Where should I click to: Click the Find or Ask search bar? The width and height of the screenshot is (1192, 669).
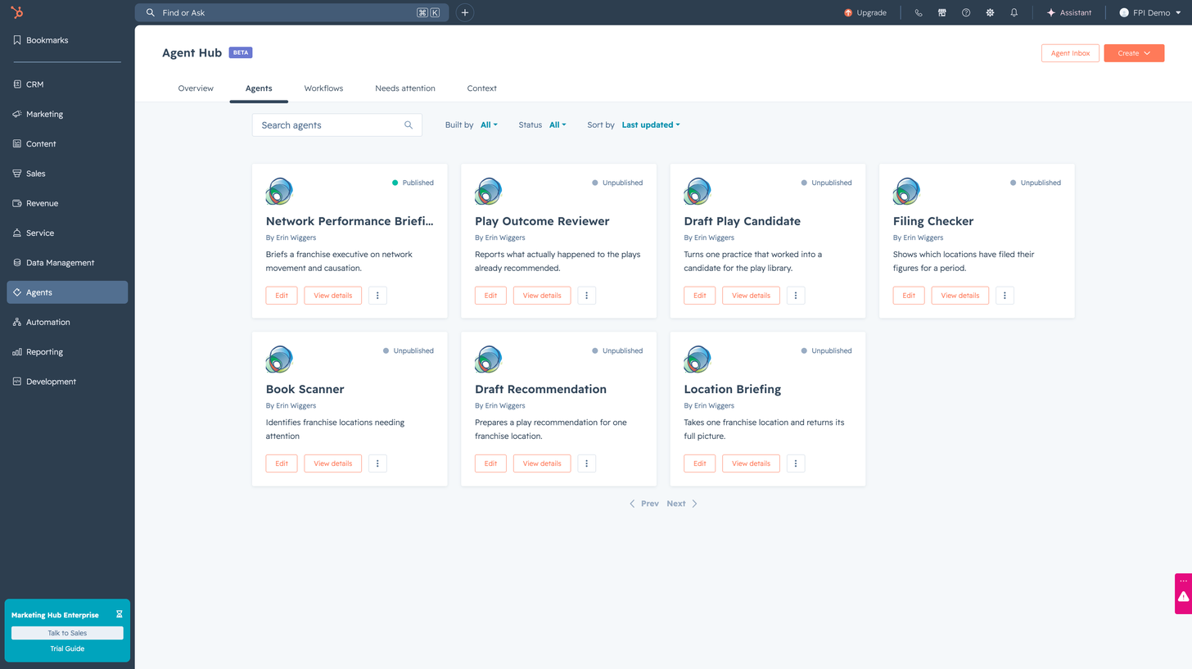coord(292,13)
